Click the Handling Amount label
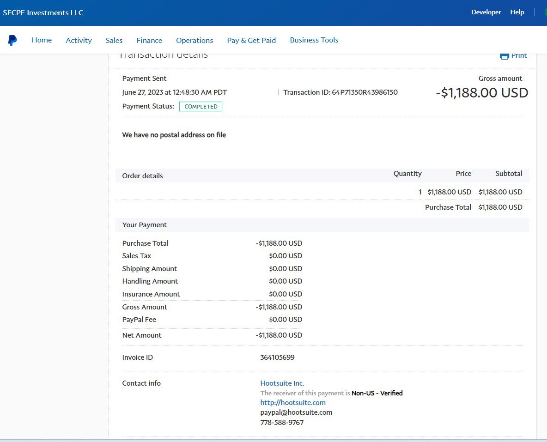Screen dimensions: 547x442 150,281
